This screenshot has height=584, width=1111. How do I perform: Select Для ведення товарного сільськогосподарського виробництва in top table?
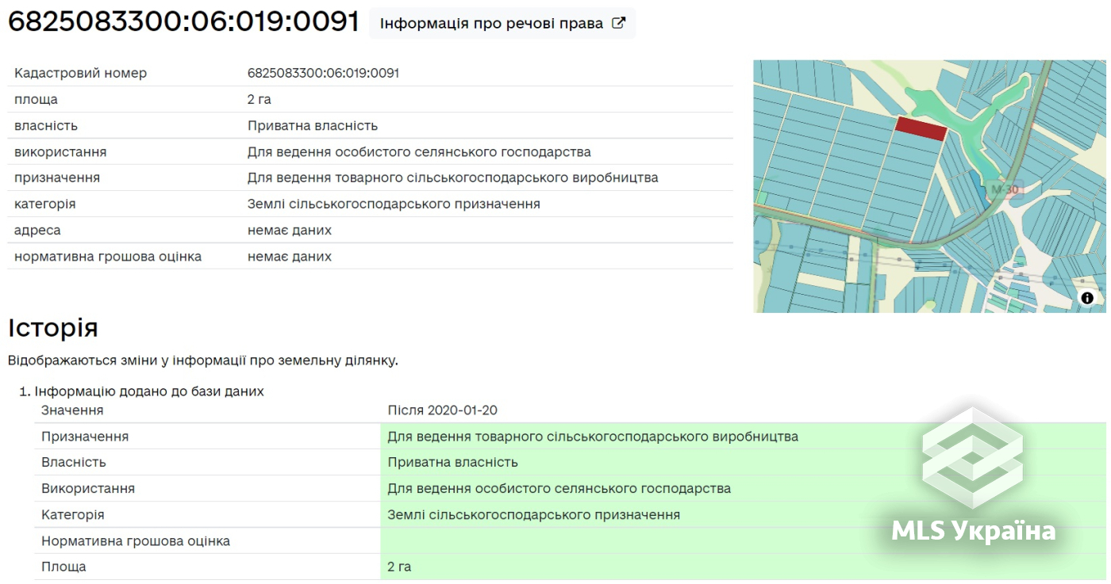point(453,177)
